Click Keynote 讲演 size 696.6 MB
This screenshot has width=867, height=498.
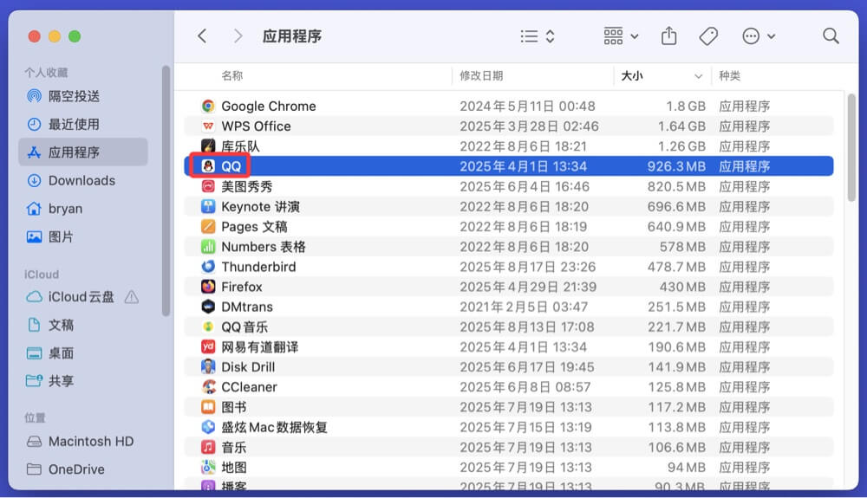click(x=677, y=206)
